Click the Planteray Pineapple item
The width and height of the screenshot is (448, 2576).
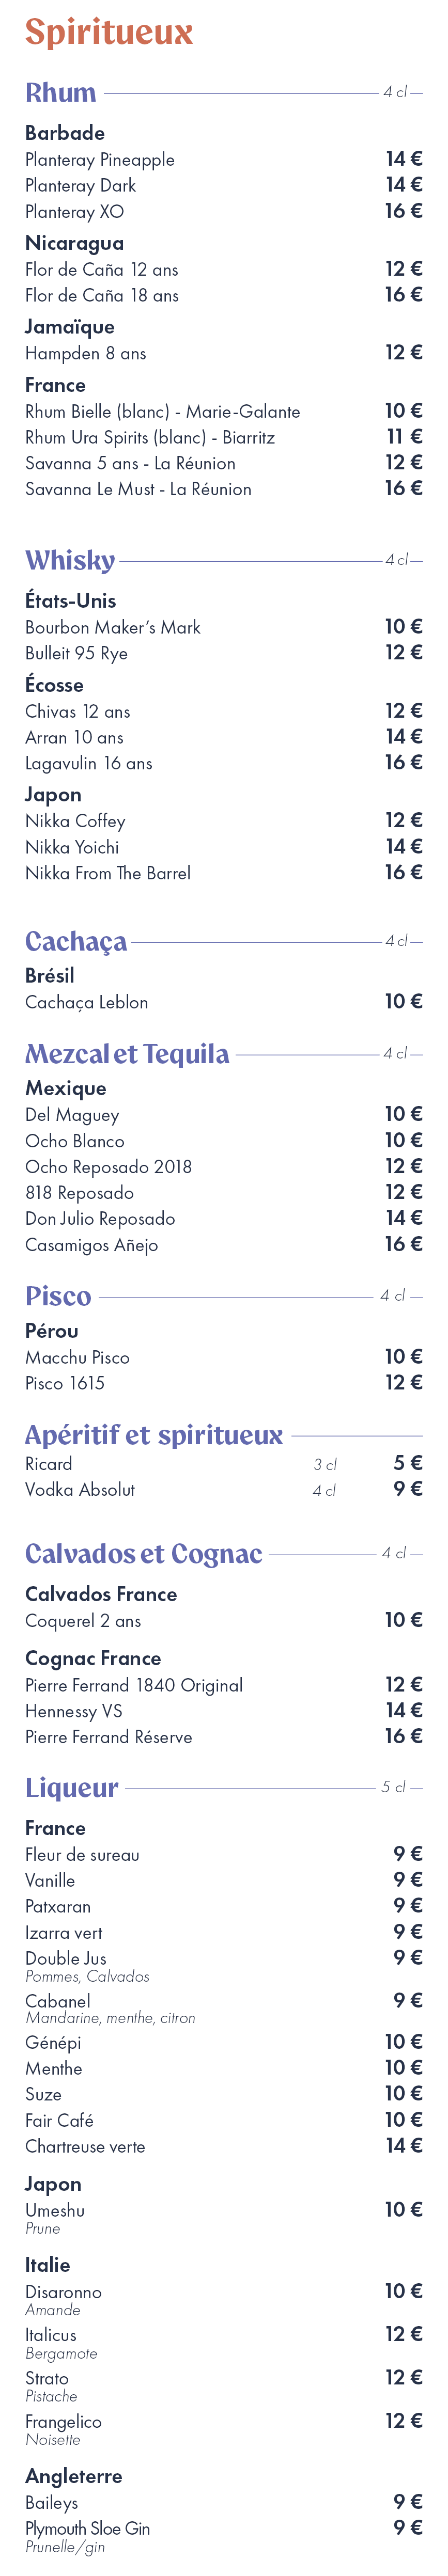tap(100, 160)
